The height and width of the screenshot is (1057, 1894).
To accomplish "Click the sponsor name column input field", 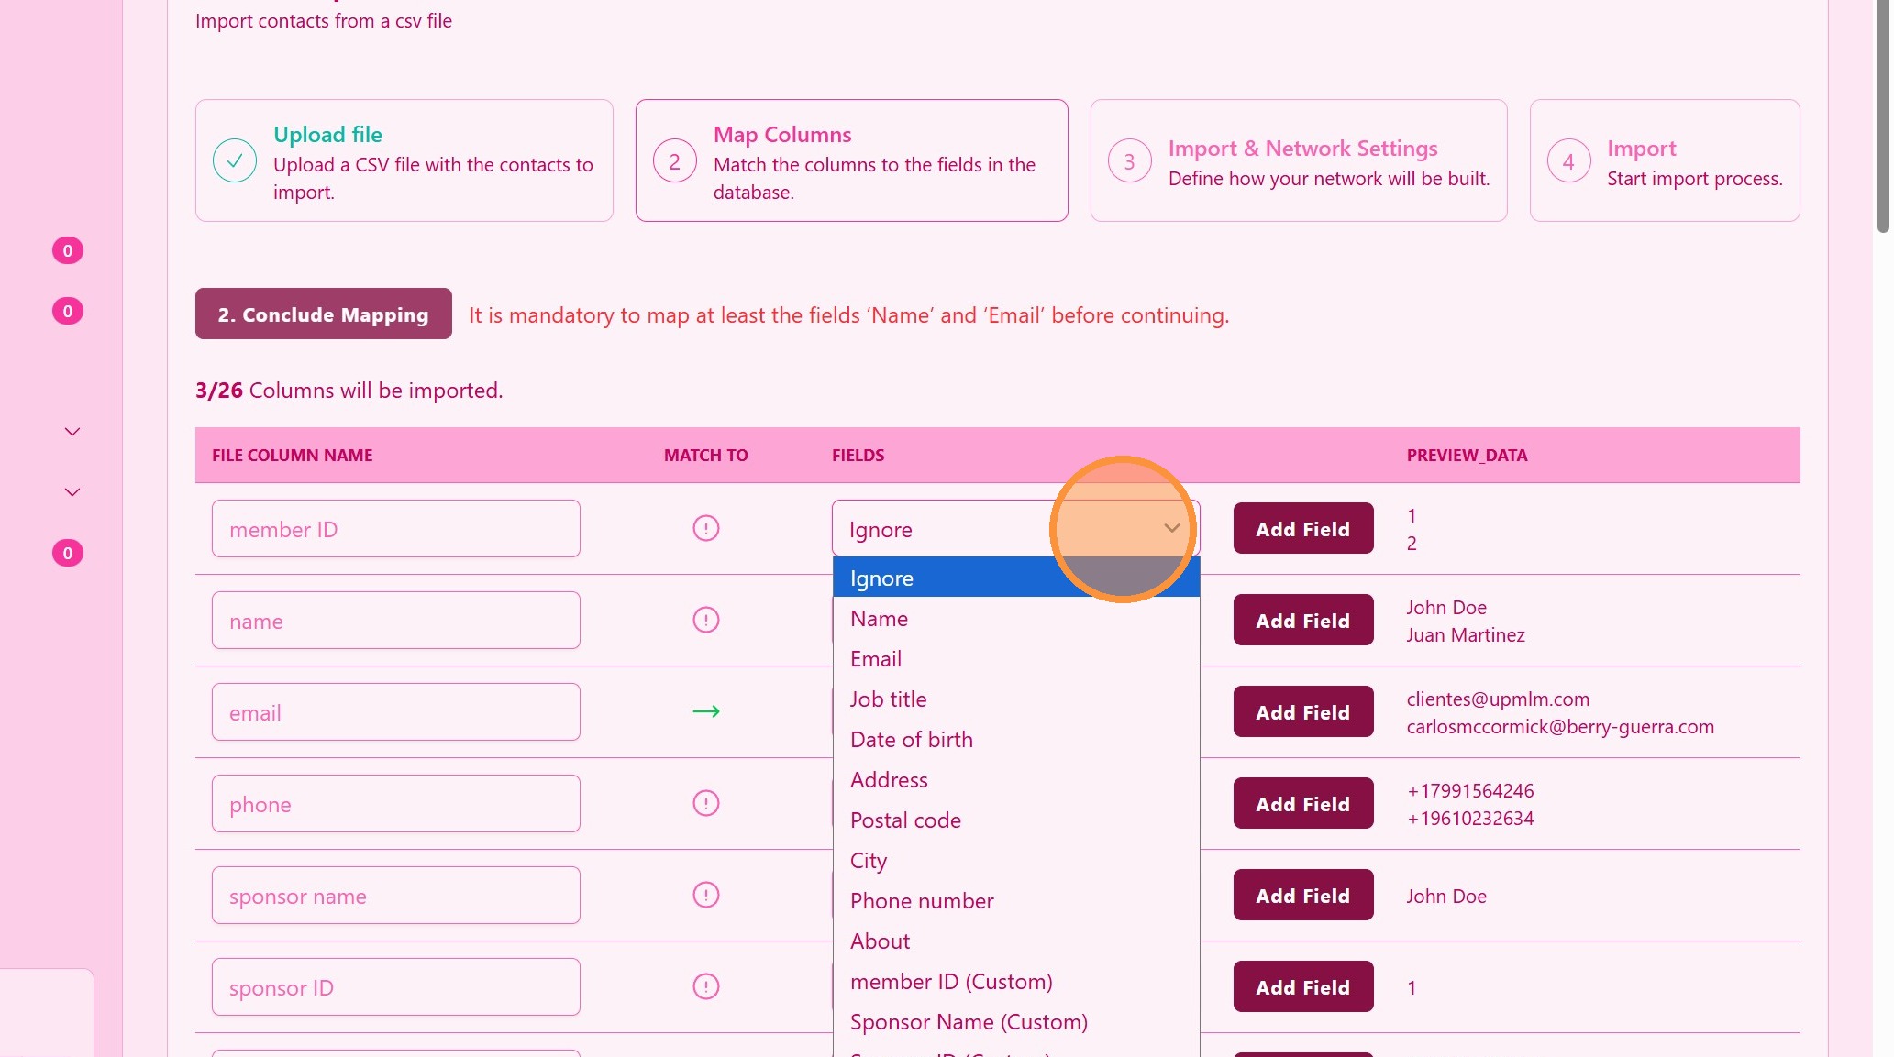I will point(395,895).
